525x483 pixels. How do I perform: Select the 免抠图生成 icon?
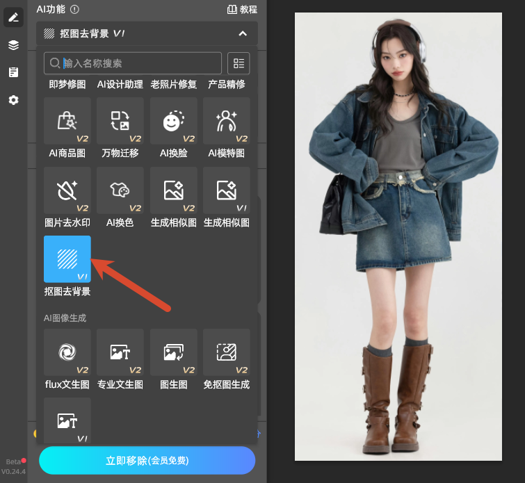click(227, 352)
